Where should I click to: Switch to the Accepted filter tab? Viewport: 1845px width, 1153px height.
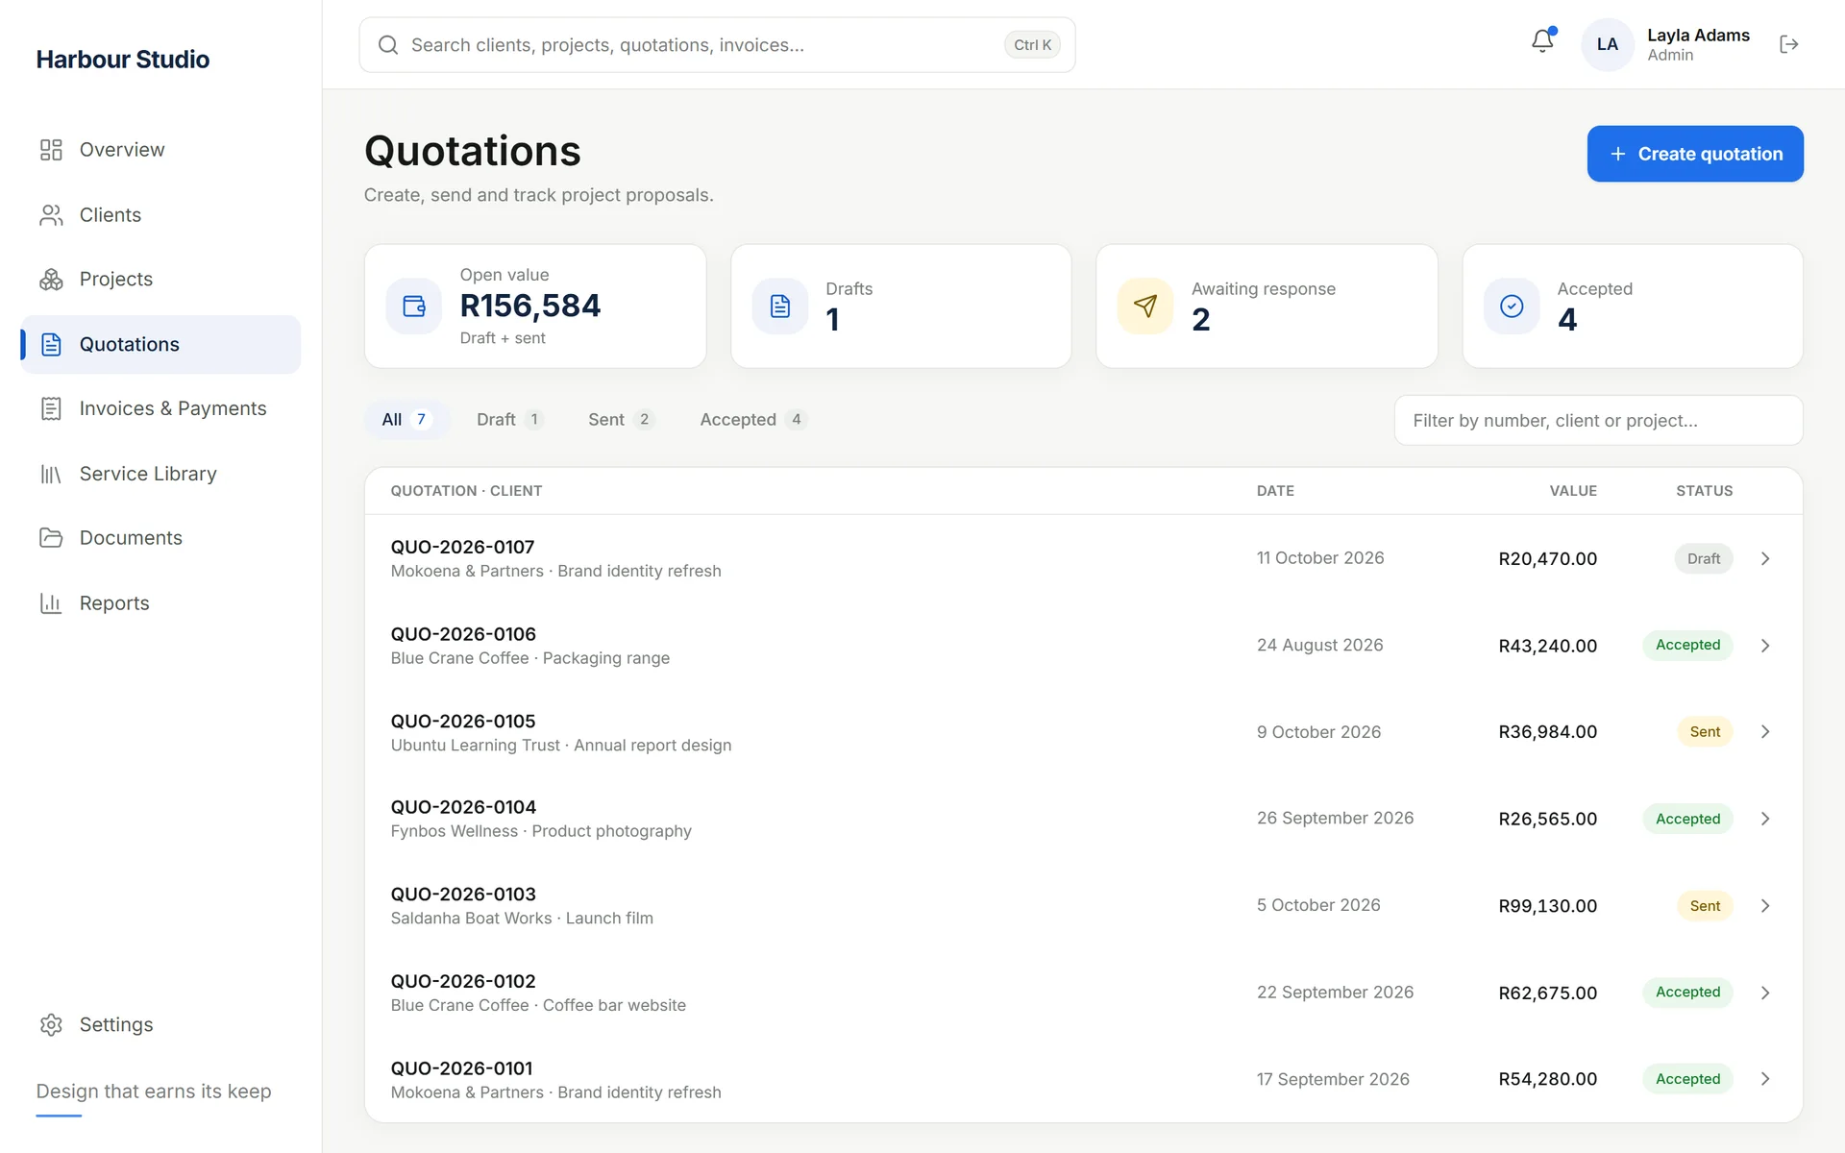[x=752, y=420]
